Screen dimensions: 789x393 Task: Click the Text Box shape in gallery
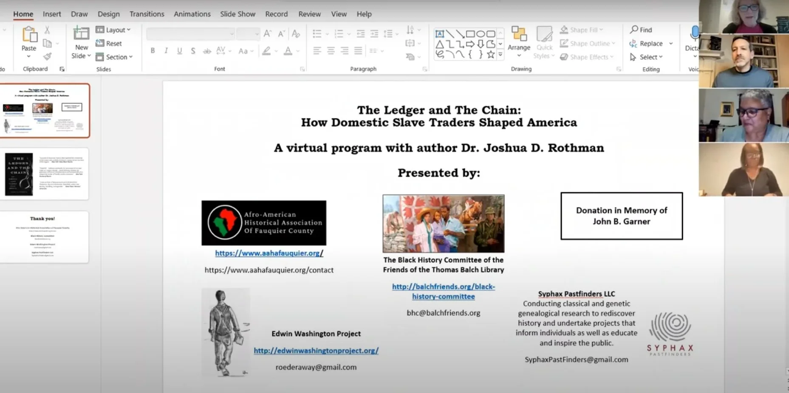440,34
